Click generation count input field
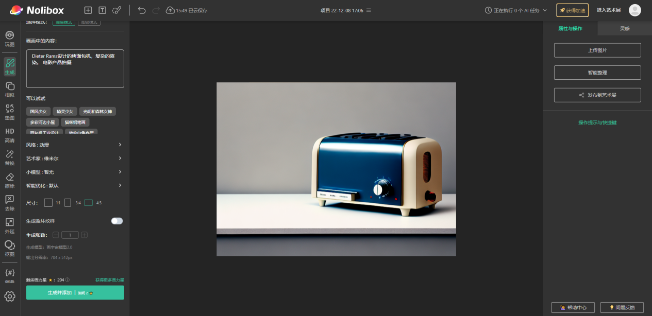Viewport: 652px width, 316px height. tap(70, 235)
